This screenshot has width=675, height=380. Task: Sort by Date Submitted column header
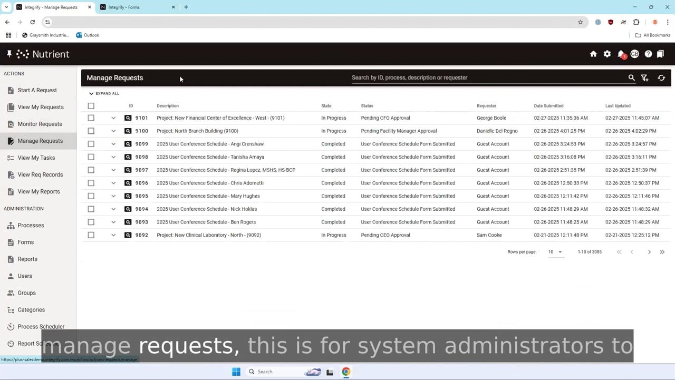coord(548,106)
